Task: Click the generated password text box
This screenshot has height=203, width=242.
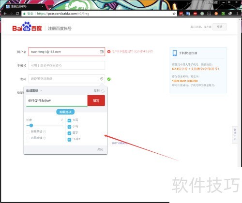Action: click(x=57, y=101)
